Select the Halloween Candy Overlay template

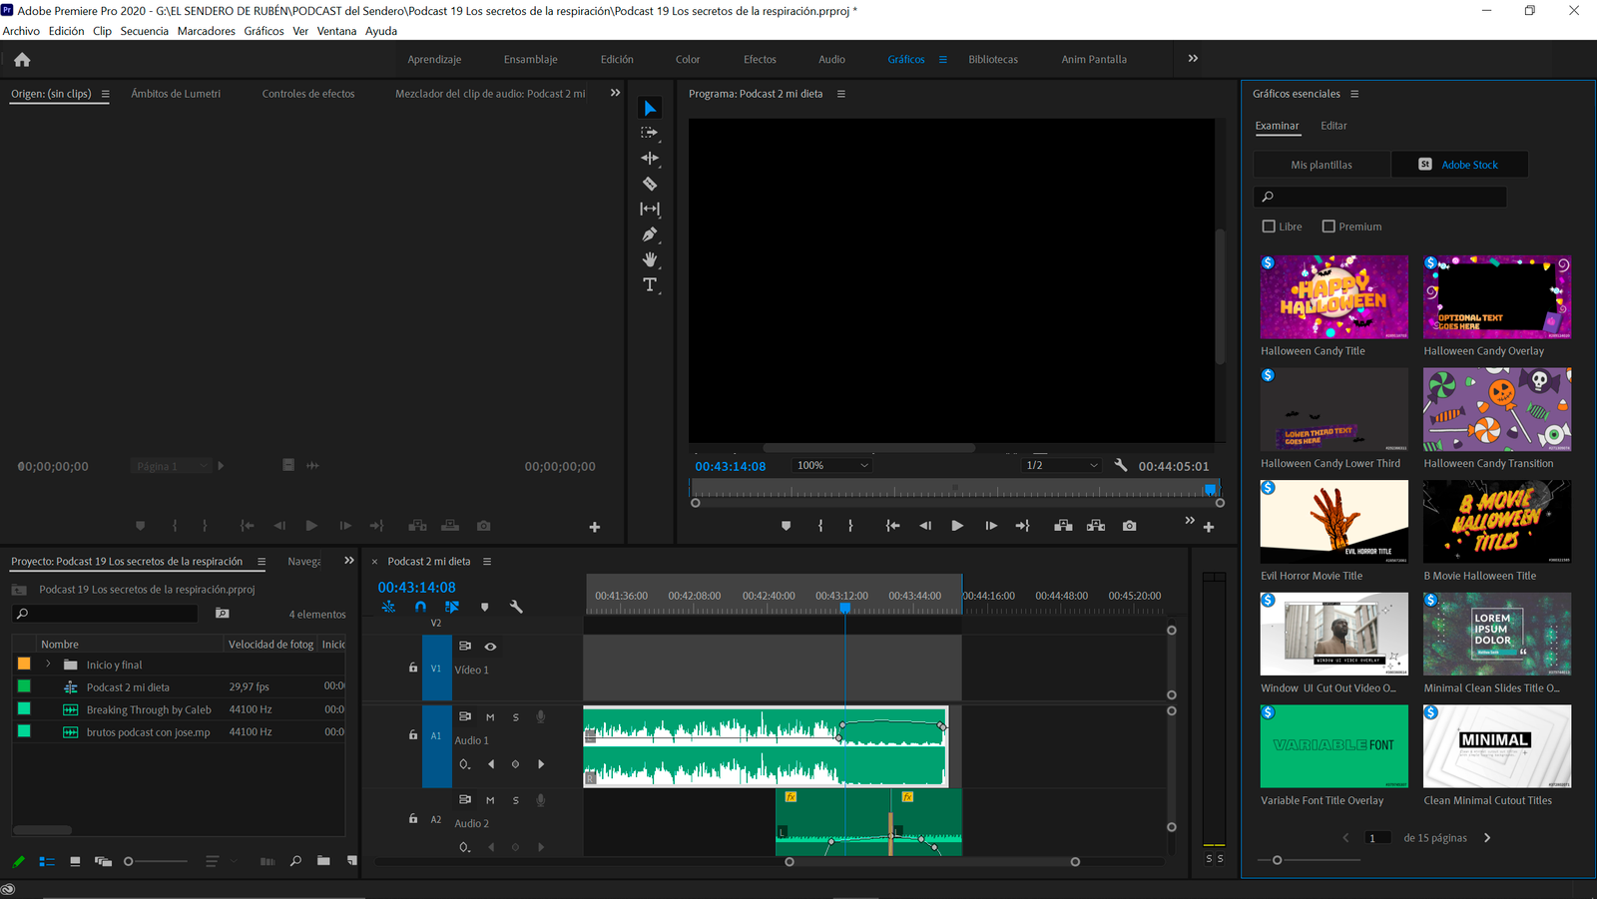(1496, 296)
